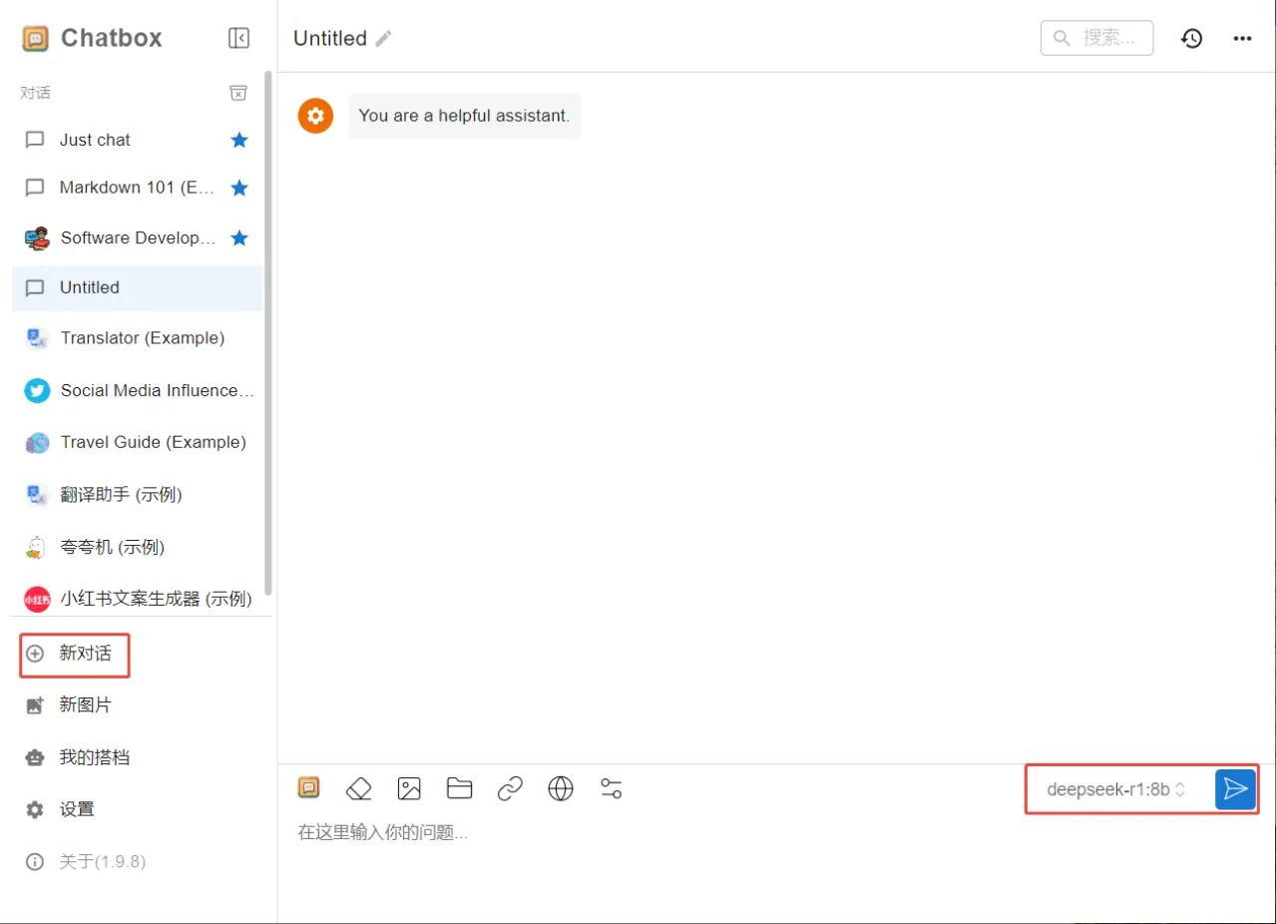Screen dimensions: 1276x924
Task: Open 设置 settings
Action: [x=137, y=809]
